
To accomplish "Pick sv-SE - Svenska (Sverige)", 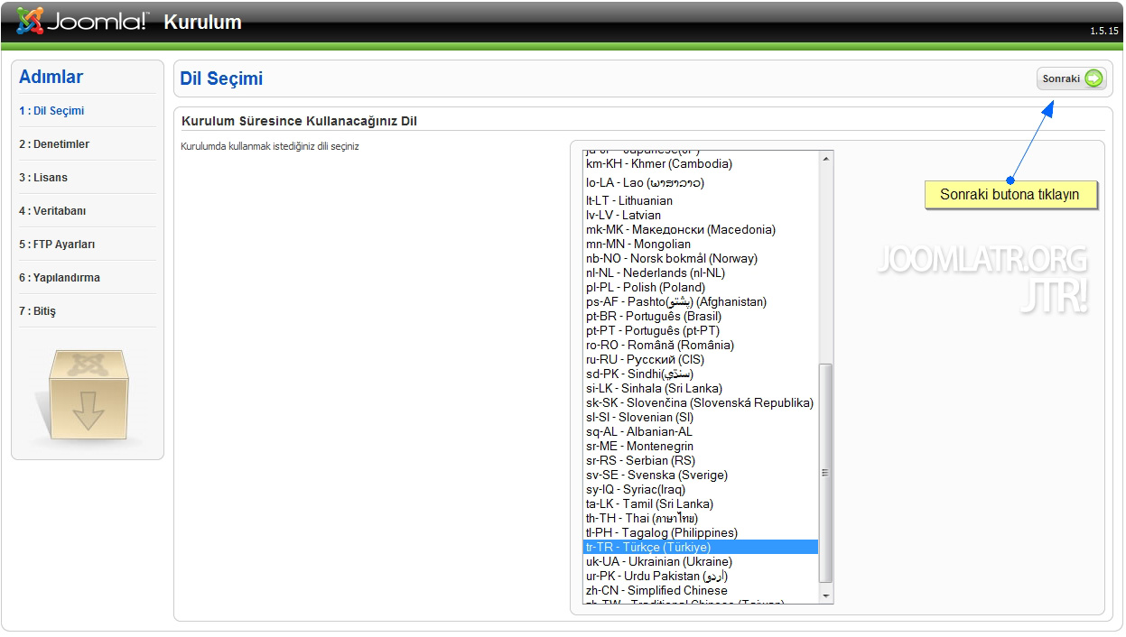I will click(x=701, y=475).
